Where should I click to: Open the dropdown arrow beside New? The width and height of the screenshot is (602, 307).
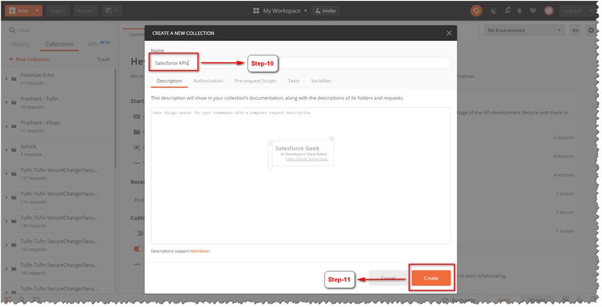(x=37, y=11)
